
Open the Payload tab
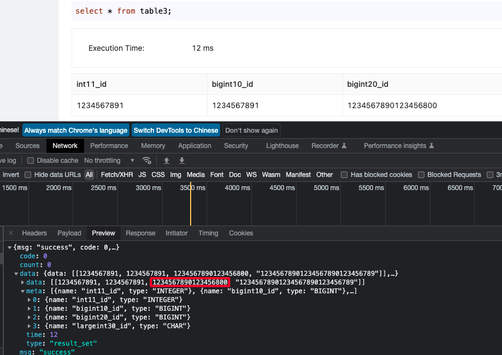click(69, 233)
